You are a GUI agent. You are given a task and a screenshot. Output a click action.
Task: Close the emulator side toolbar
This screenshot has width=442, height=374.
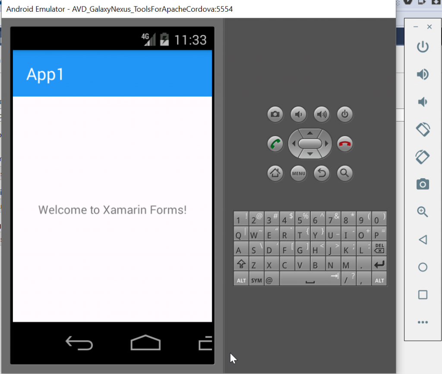tap(429, 27)
